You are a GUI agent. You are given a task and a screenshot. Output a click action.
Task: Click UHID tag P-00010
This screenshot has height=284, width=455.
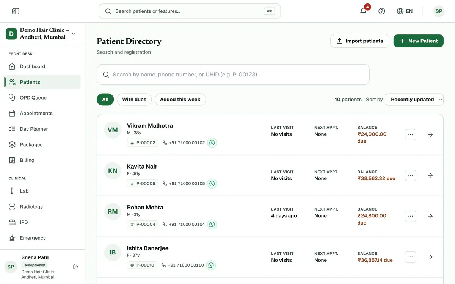142,265
